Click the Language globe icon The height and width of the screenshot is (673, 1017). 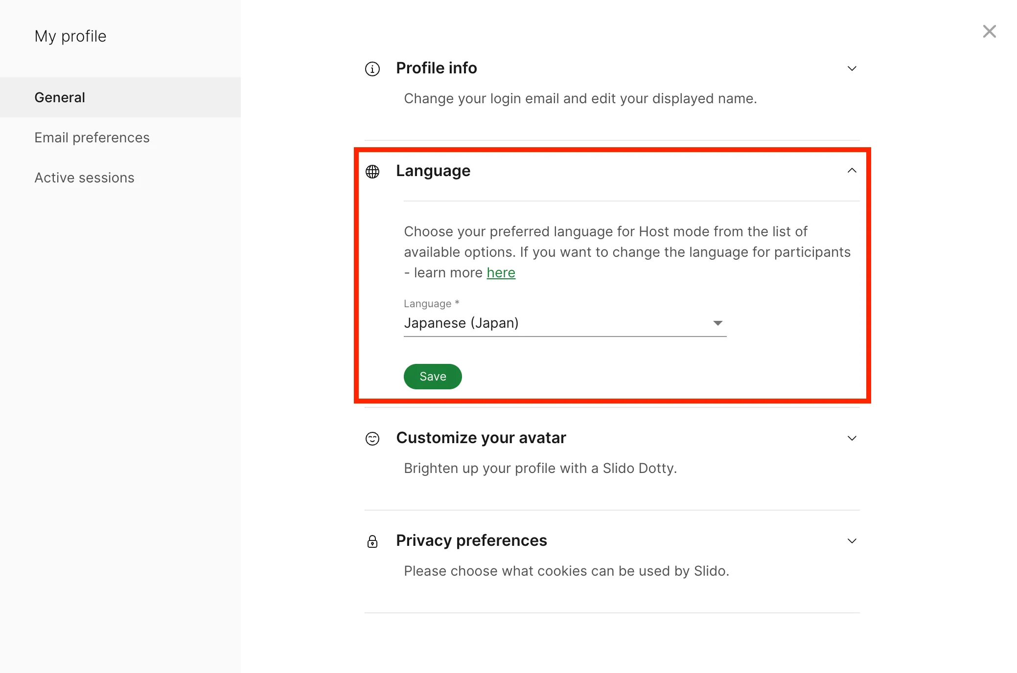[x=372, y=172]
